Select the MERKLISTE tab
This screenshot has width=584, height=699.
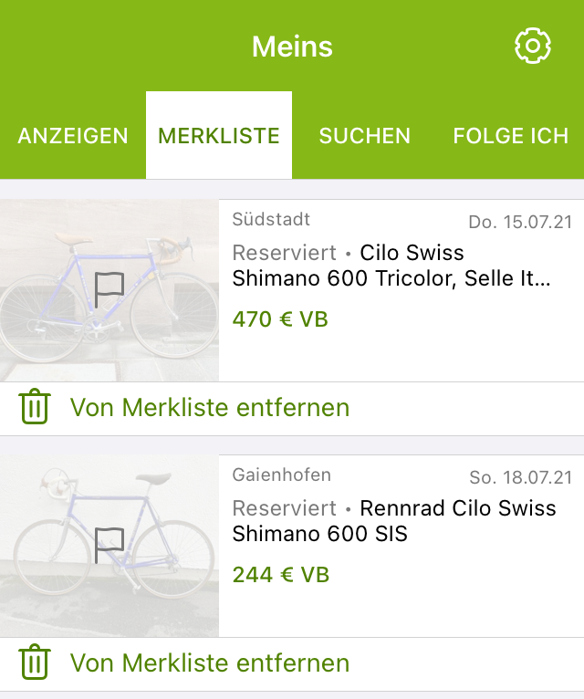[x=219, y=136]
